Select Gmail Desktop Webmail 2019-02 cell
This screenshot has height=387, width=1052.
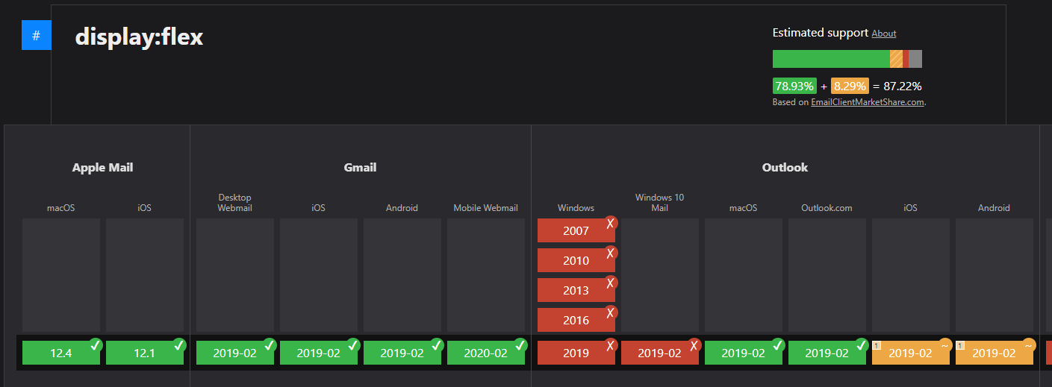coord(234,353)
